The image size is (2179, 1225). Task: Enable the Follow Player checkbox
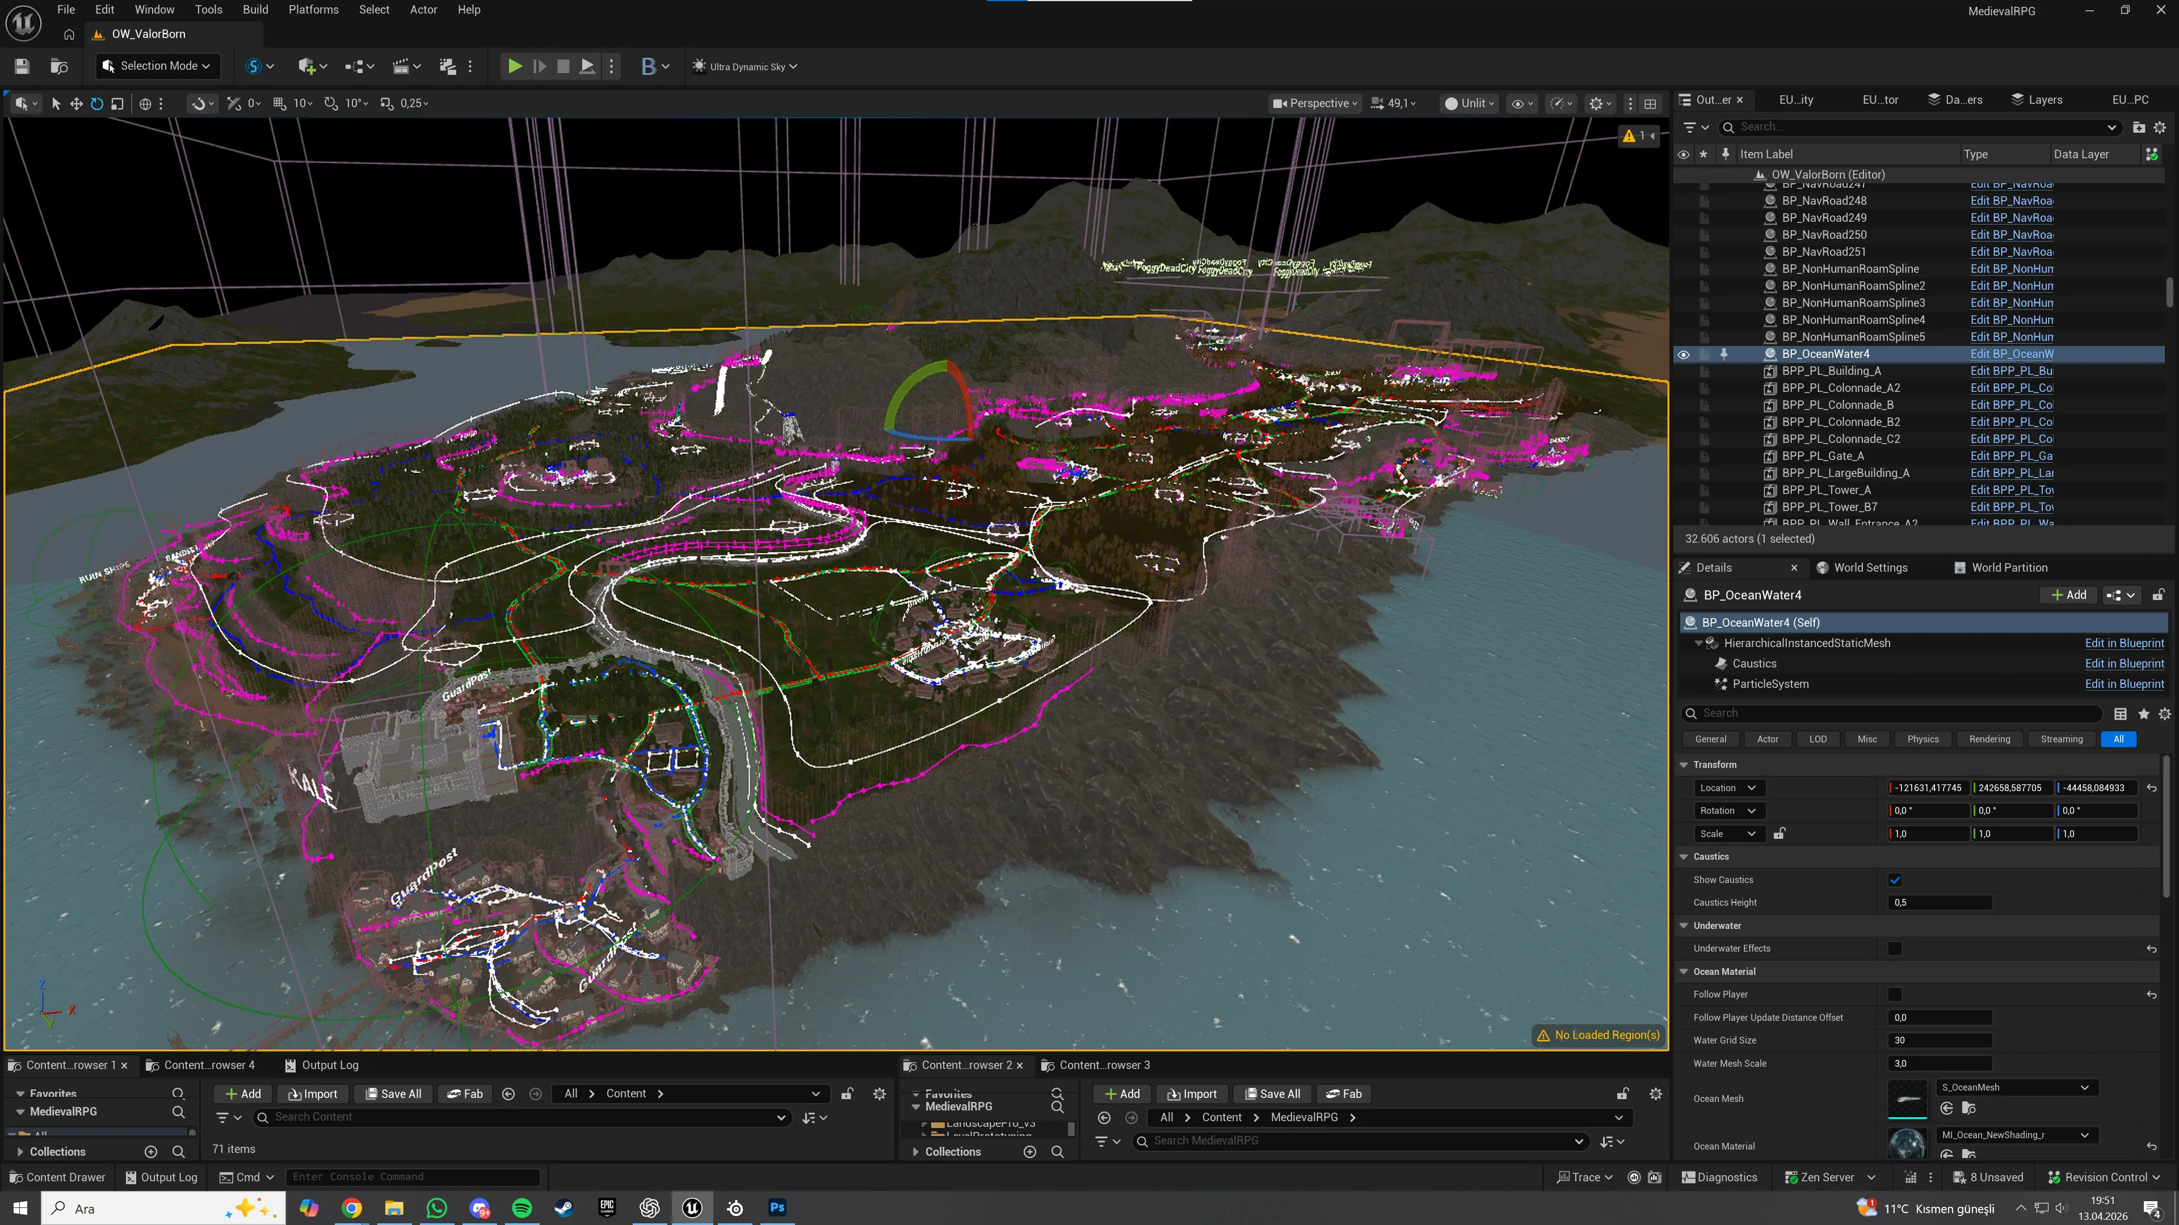[1895, 994]
